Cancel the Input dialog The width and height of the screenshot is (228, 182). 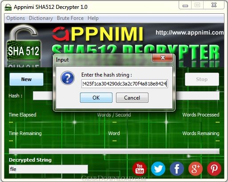pos(132,97)
